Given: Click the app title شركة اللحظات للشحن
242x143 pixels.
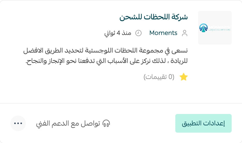Looking at the screenshot, I should (x=154, y=17).
